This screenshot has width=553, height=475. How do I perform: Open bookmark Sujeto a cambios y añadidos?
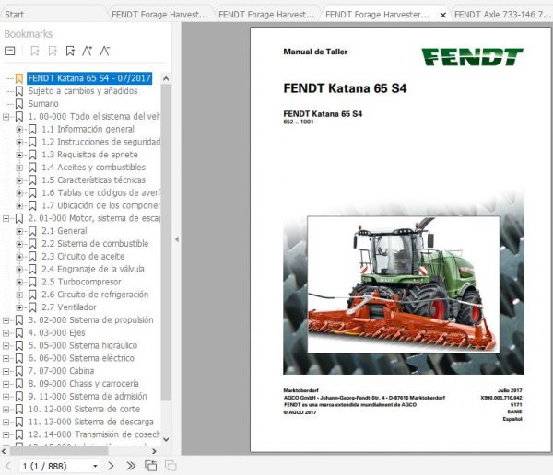(83, 91)
